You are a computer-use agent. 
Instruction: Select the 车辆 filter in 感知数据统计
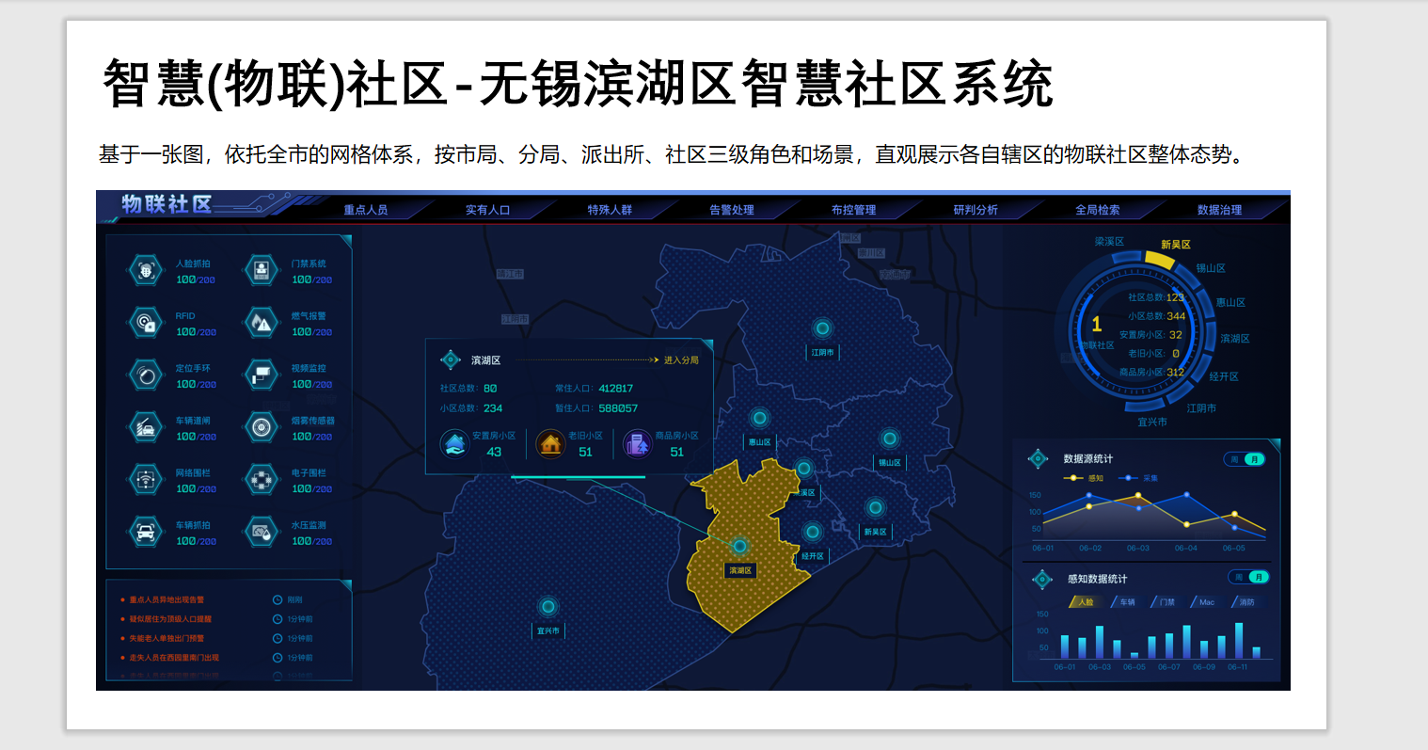pyautogui.click(x=1126, y=602)
